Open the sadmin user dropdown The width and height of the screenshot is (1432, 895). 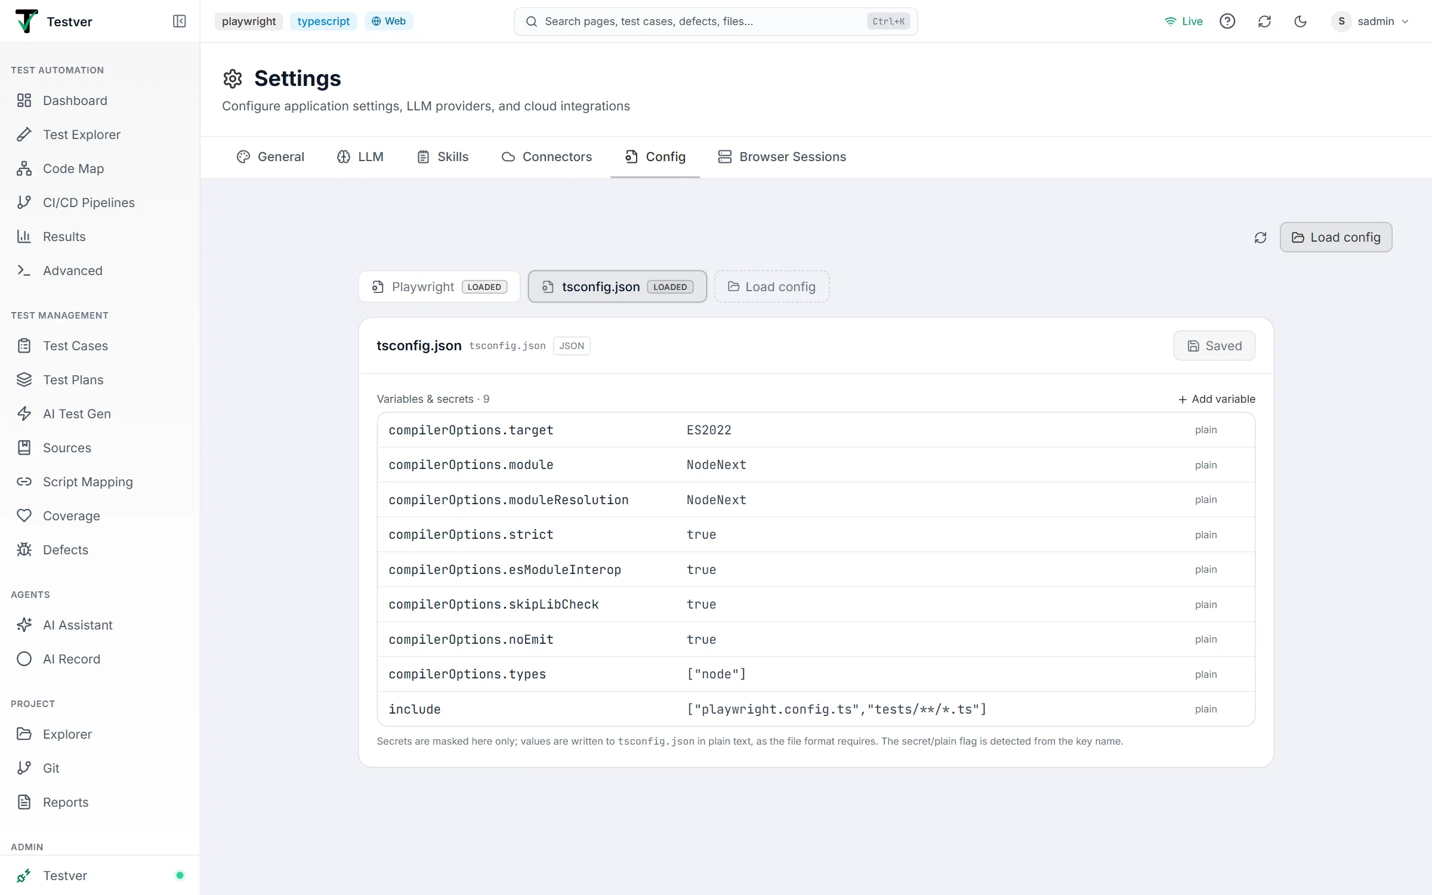1371,21
